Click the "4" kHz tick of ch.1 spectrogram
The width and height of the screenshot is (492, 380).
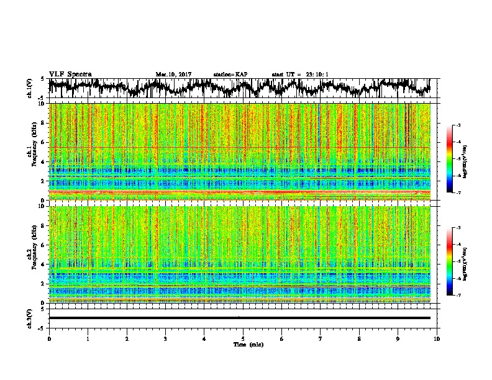(x=43, y=162)
